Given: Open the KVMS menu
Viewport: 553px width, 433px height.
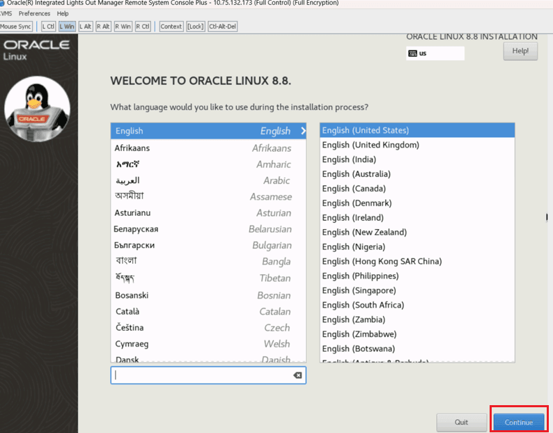Looking at the screenshot, I should point(6,13).
